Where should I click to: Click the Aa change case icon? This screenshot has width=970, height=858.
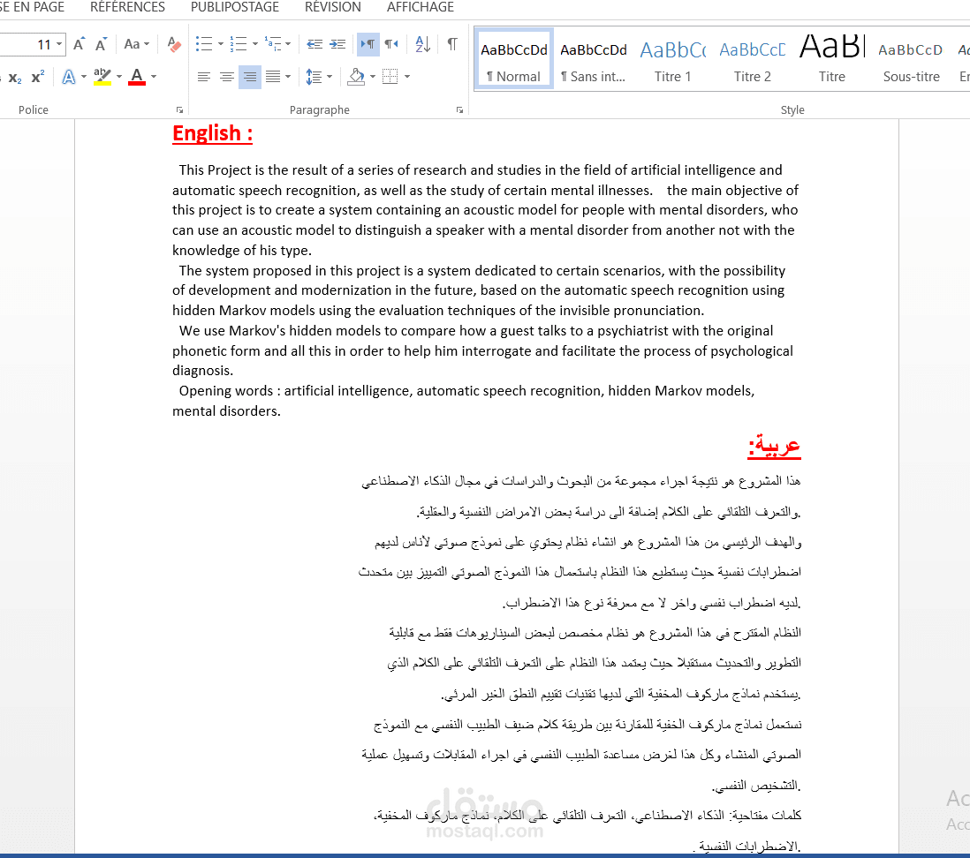tap(137, 44)
